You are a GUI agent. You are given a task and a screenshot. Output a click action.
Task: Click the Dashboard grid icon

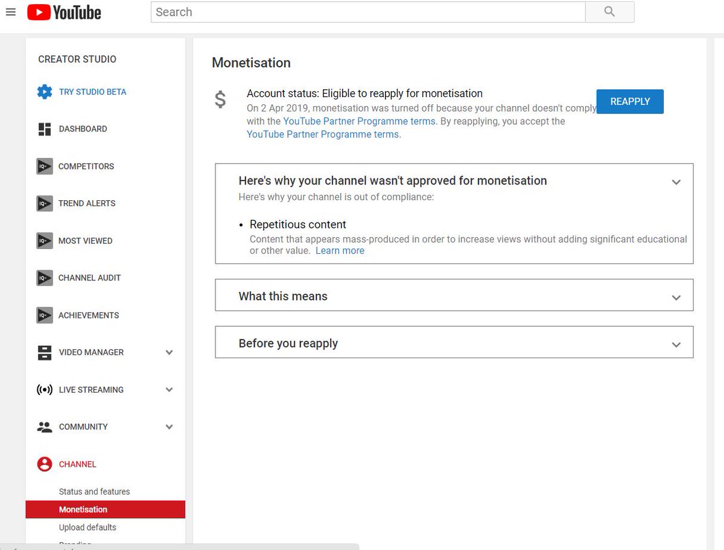click(45, 129)
